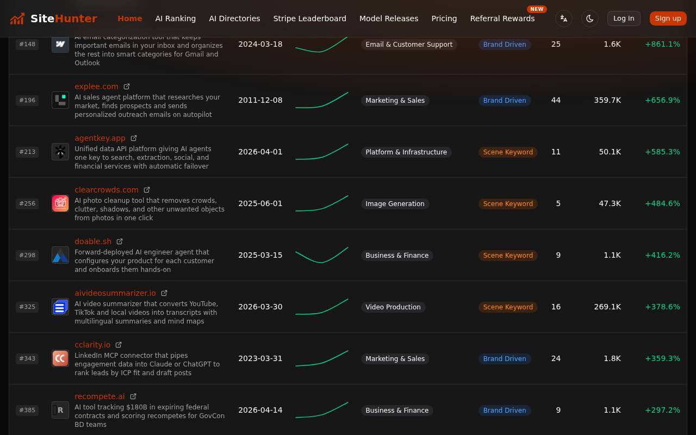
Task: Click the orange Sign up button
Action: [668, 18]
